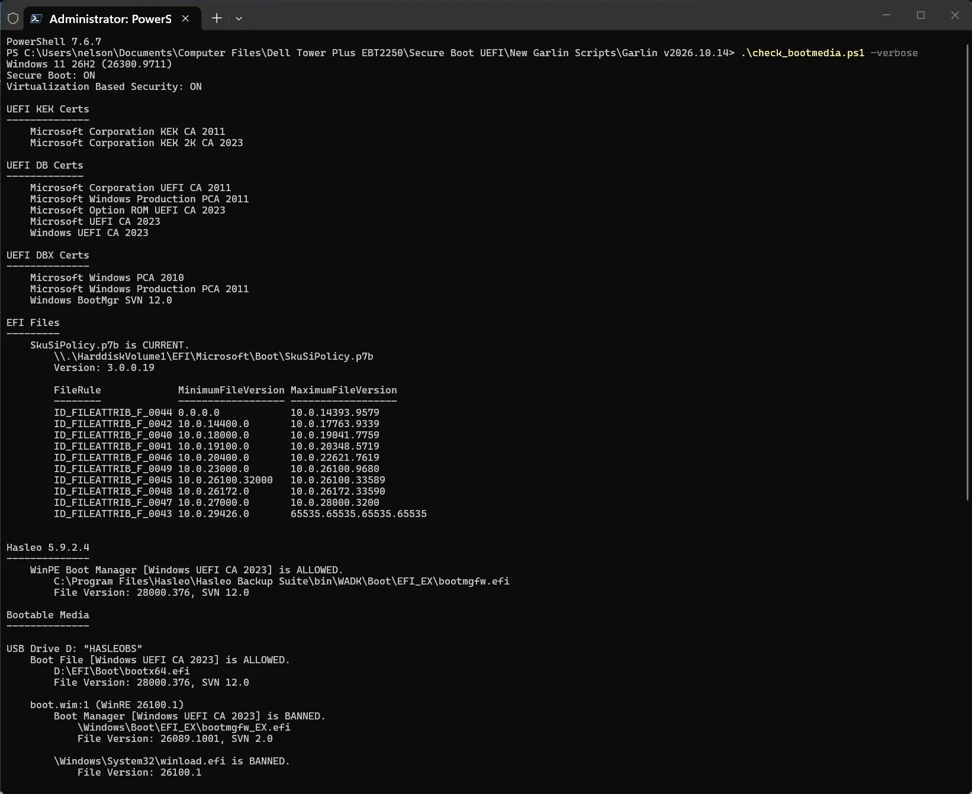Click the Hasleo bootmgfw.efi path line

pyautogui.click(x=282, y=581)
